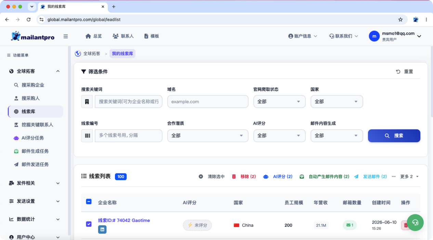Image resolution: width=433 pixels, height=240 pixels.
Task: Click the 我的线索库 browser tab
Action: coord(73,7)
